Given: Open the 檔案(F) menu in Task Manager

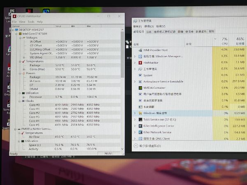Looking at the screenshot, I should point(137,26).
